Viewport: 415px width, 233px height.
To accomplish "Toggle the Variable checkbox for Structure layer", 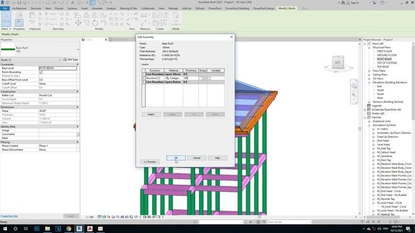I will pyautogui.click(x=209, y=78).
